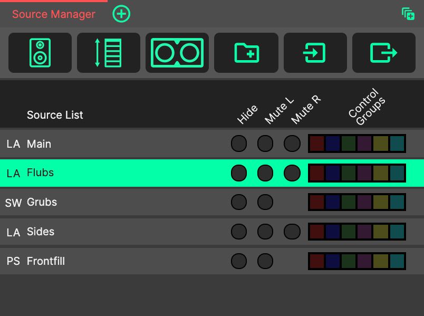Select the Grubs source row name
The width and height of the screenshot is (424, 316).
coord(42,203)
